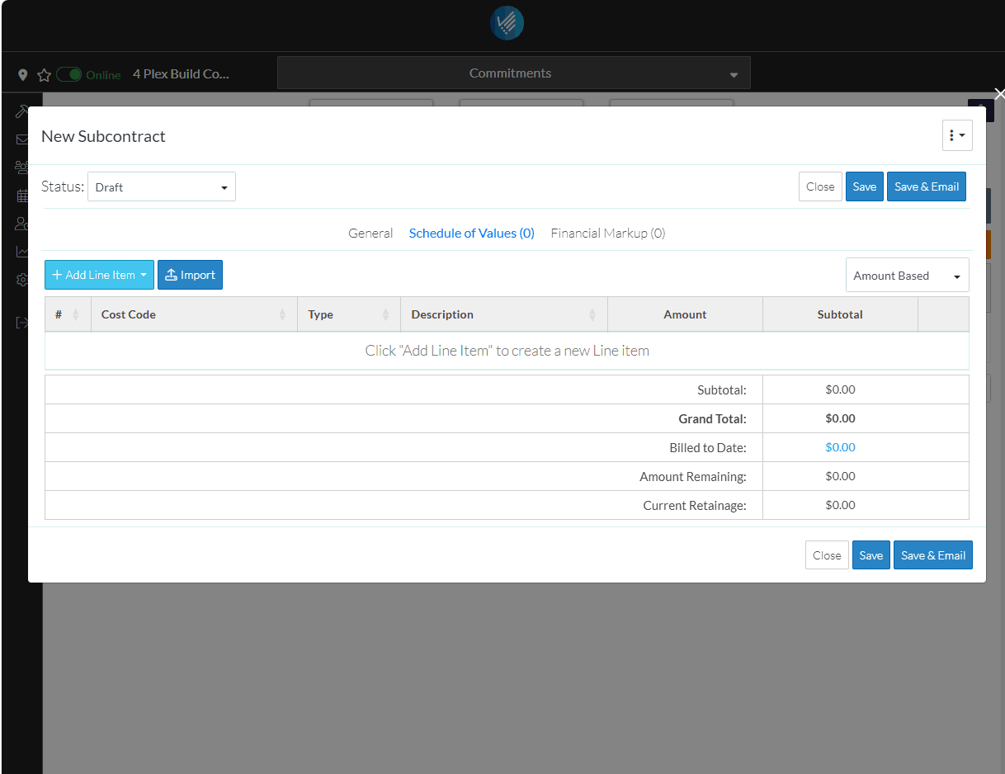Sort by Description column arrows
Image resolution: width=1005 pixels, height=774 pixels.
592,314
